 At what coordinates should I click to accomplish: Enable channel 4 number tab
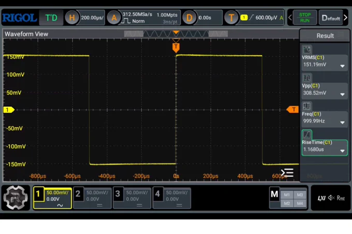tap(157, 194)
